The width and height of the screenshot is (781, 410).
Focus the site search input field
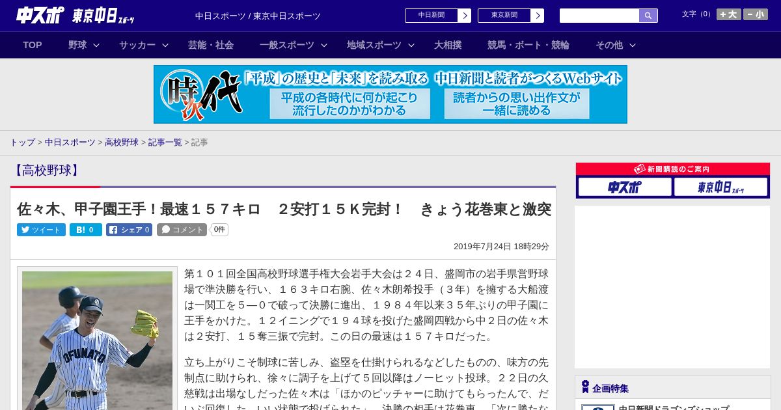(599, 16)
